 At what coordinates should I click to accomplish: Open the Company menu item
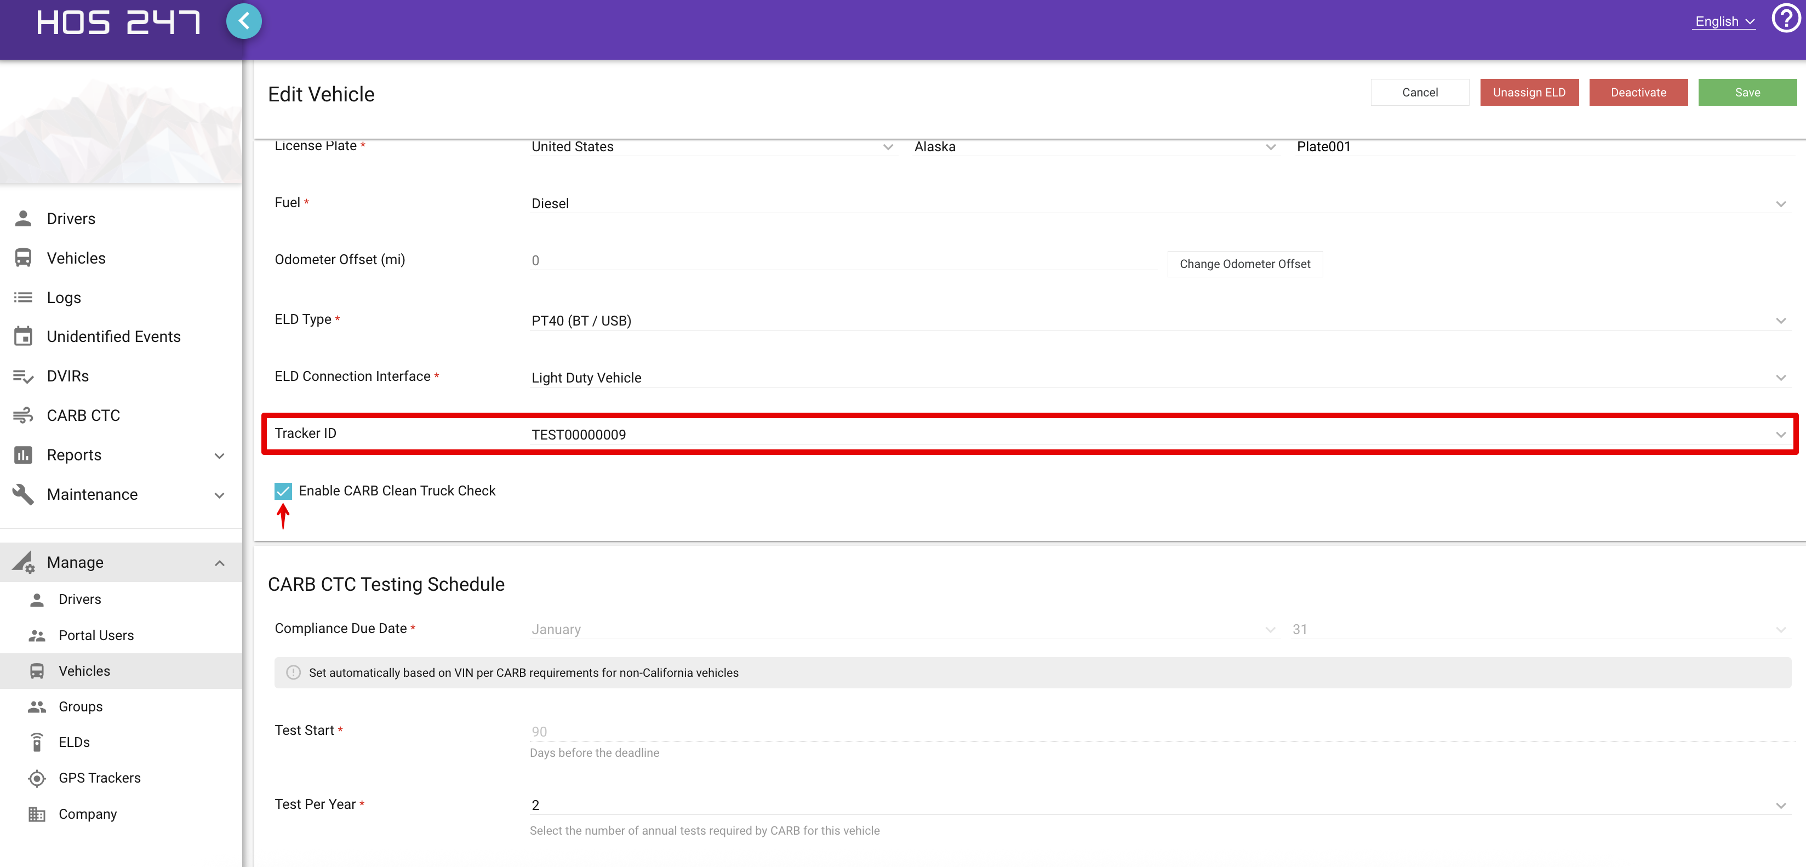tap(121, 814)
